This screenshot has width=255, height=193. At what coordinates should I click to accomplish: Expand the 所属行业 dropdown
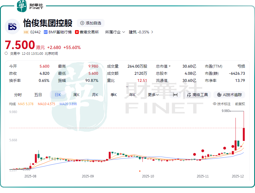tap(115, 32)
